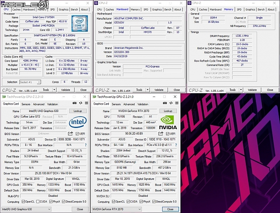The width and height of the screenshot is (280, 213).
Task: Toggle PhysX checkbox in NVIDIA GPU-Z
Action: [141, 202]
